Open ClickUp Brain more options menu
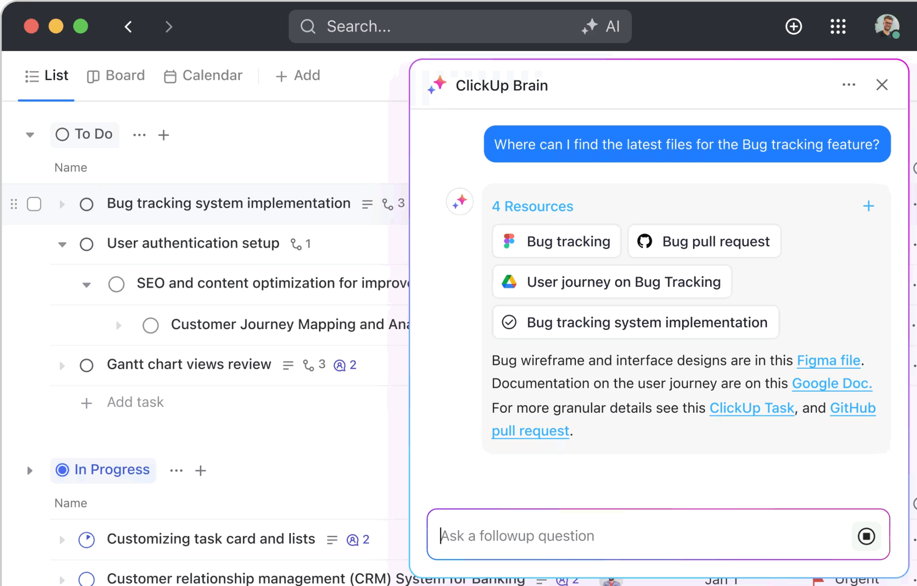The image size is (917, 586). (849, 85)
